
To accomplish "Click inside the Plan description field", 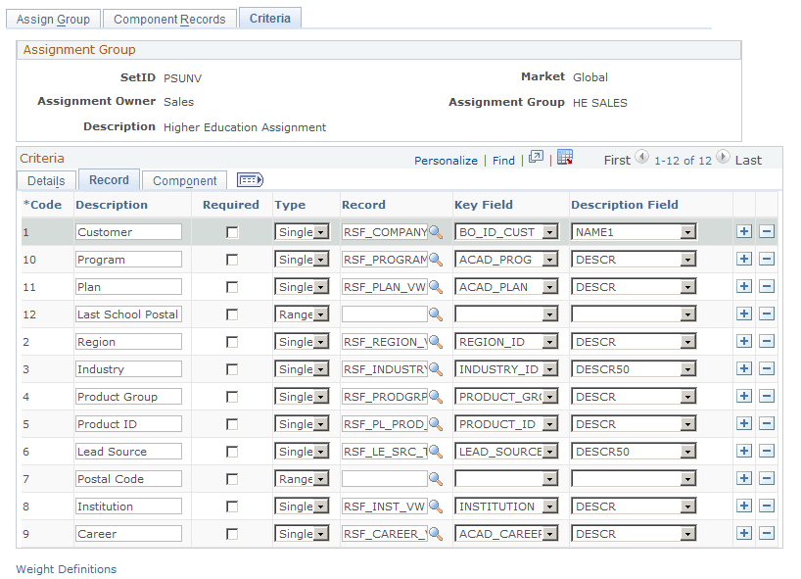I will click(127, 286).
